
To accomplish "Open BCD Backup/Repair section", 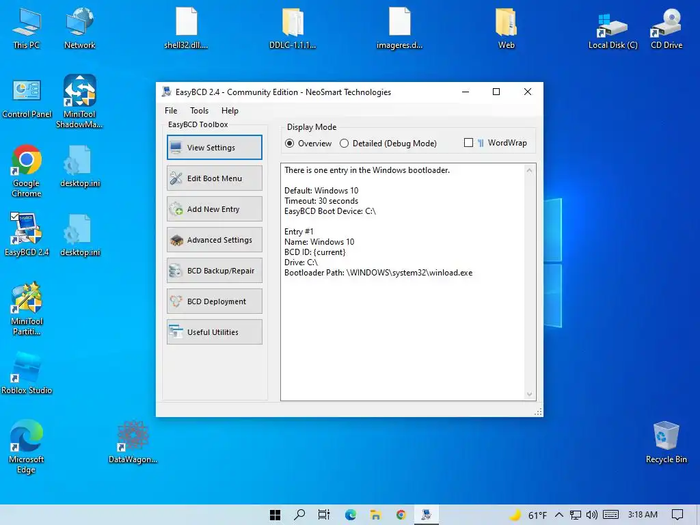I will click(x=214, y=271).
